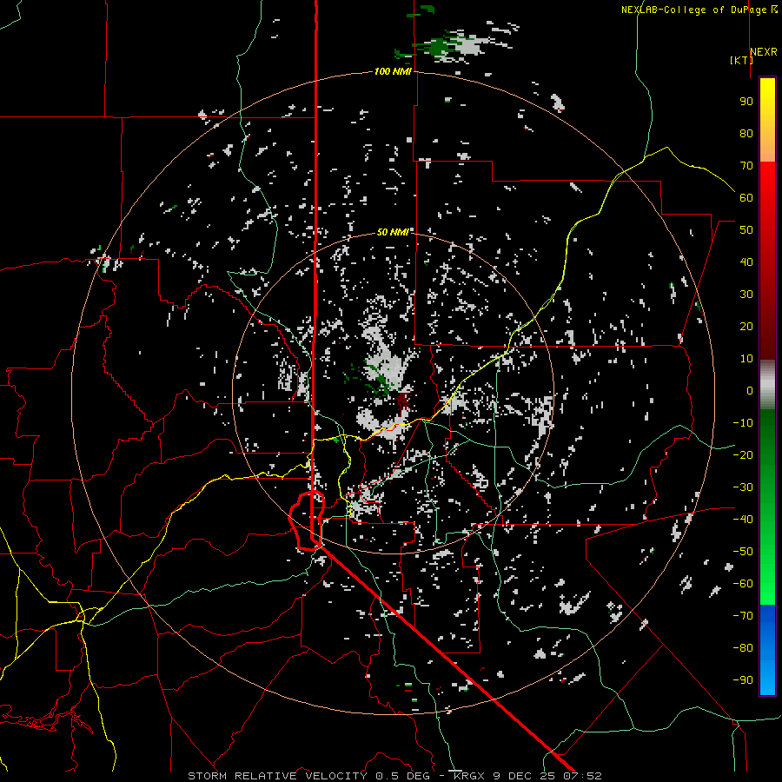Screen dimensions: 782x782
Task: Click the gray zero-velocity segment of the color bar
Action: 767,385
